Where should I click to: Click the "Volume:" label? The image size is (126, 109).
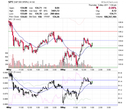tap(99, 17)
